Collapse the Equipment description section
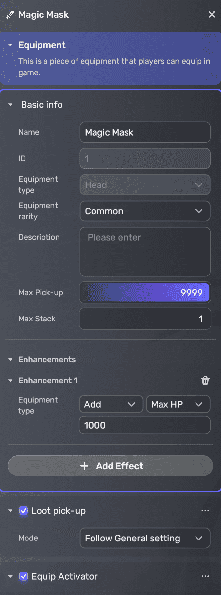Screen dimensions: 221x595 coord(10,45)
